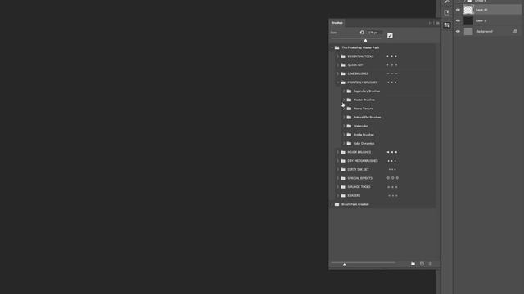Expand the SMUDGE TOOLS group chevron
Viewport: 524px width, 294px height.
point(338,187)
